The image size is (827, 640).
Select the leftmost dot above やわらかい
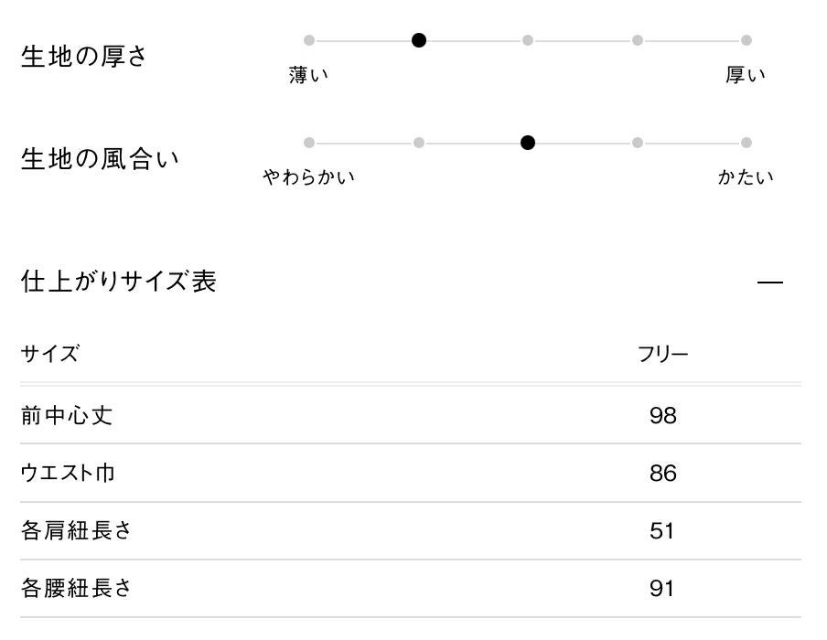309,143
